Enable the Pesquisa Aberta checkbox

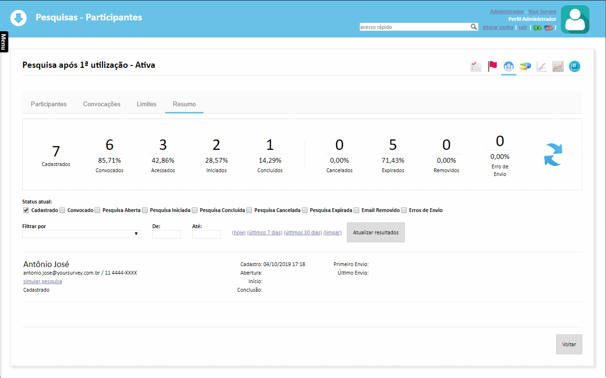(x=97, y=210)
